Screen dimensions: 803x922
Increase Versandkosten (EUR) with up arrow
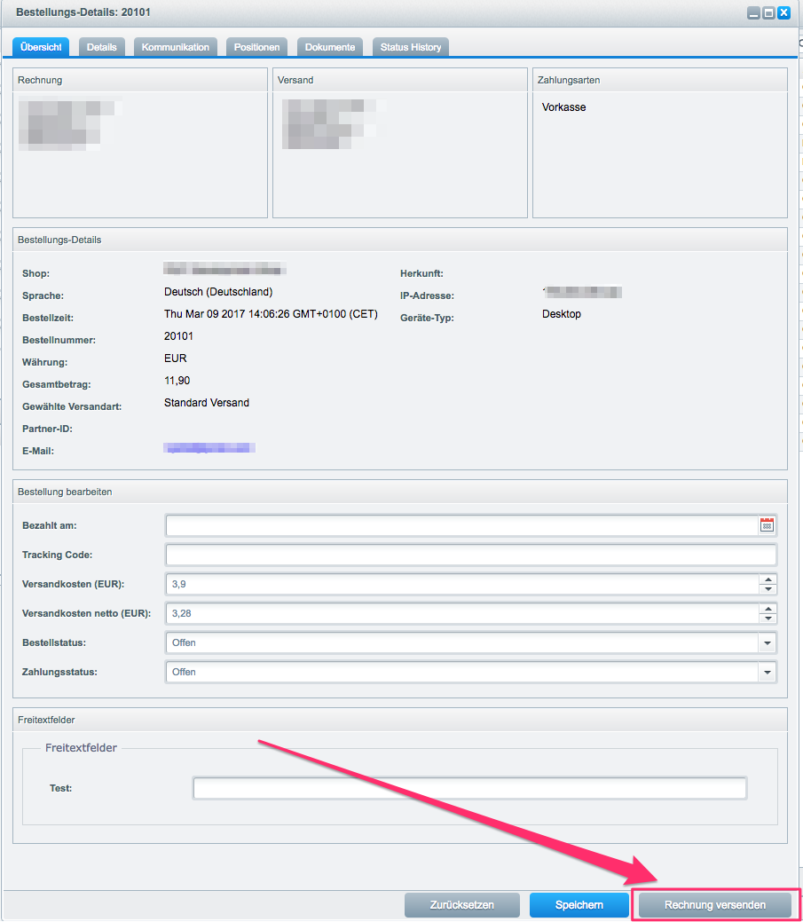pos(768,579)
